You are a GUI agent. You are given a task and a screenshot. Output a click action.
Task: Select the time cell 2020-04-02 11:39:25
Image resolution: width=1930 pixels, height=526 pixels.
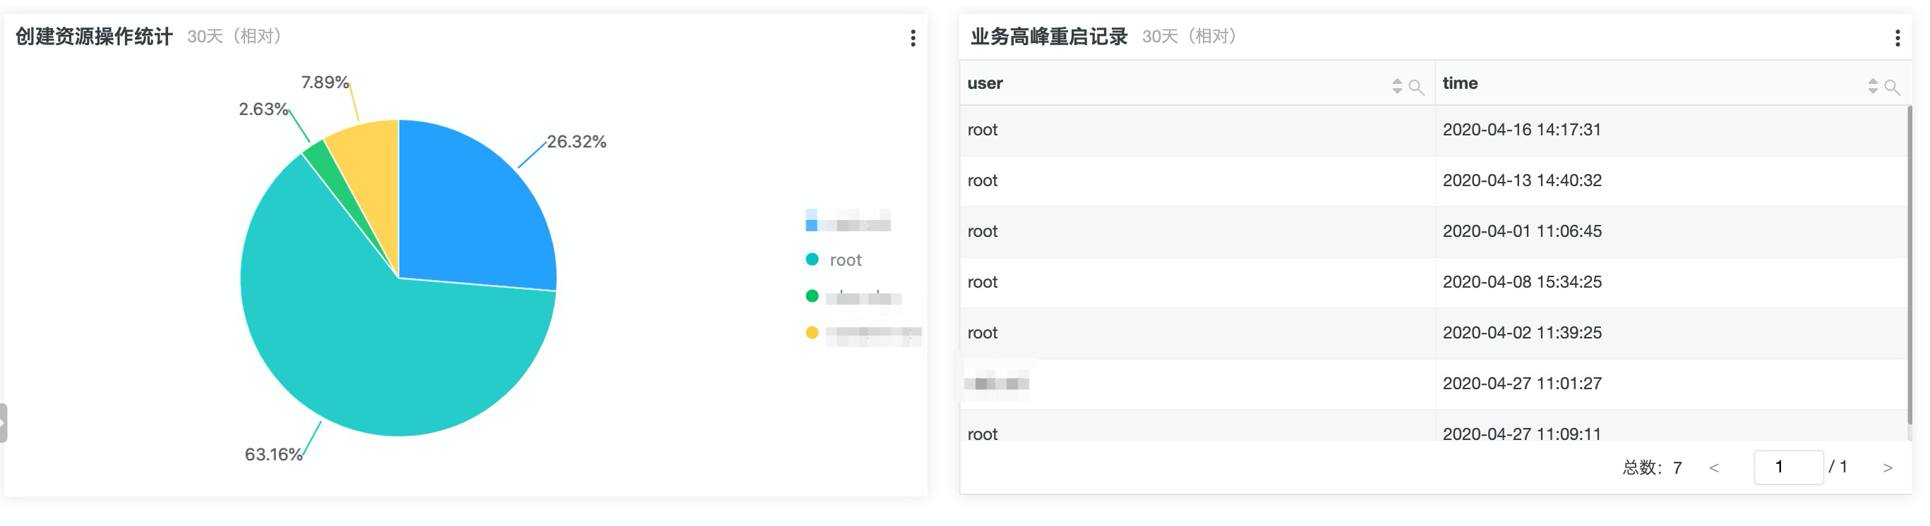[1522, 334]
